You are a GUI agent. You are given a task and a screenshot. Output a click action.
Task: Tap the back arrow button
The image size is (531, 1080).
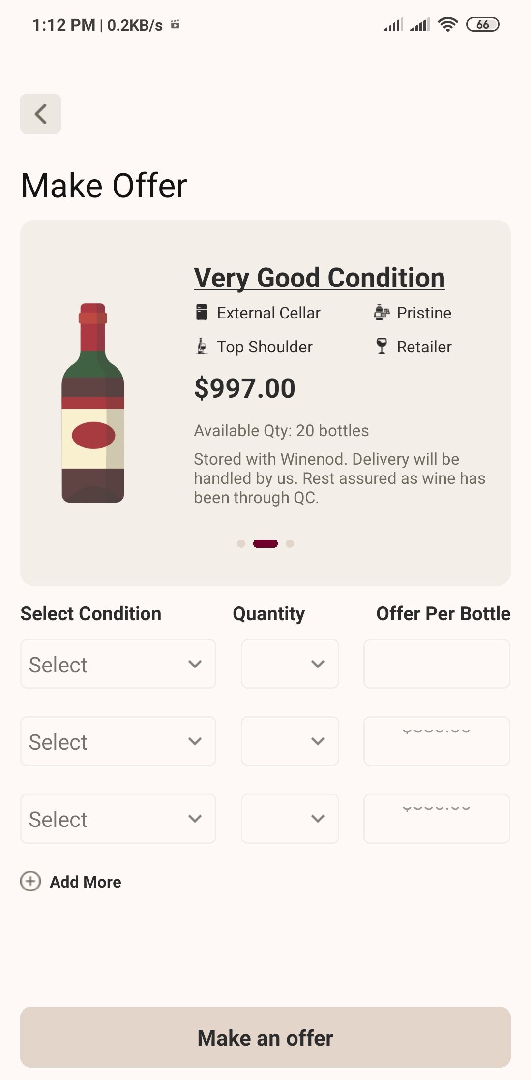[x=40, y=114]
